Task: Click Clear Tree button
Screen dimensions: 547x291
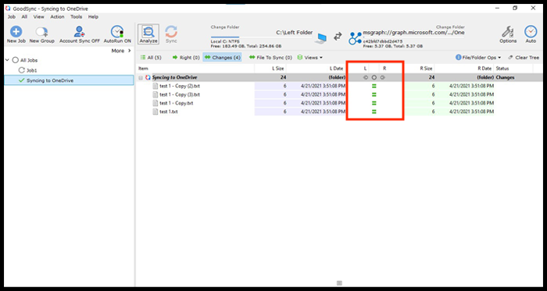Action: tap(524, 58)
